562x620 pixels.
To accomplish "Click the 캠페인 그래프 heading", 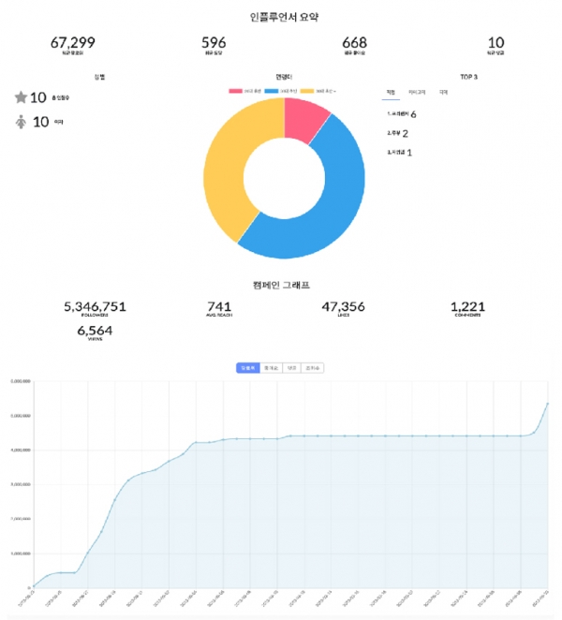I will pos(281,285).
